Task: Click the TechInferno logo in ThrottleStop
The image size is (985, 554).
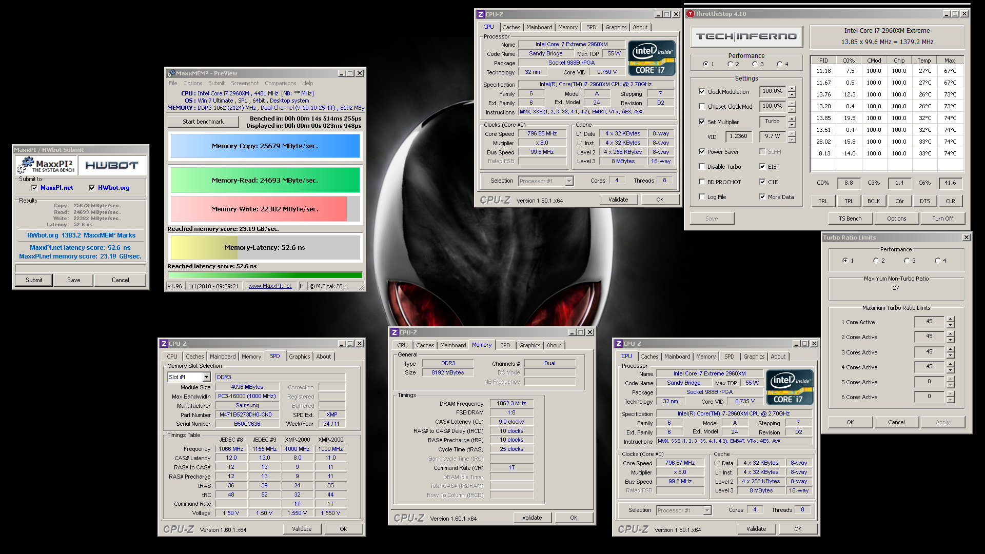Action: point(746,36)
